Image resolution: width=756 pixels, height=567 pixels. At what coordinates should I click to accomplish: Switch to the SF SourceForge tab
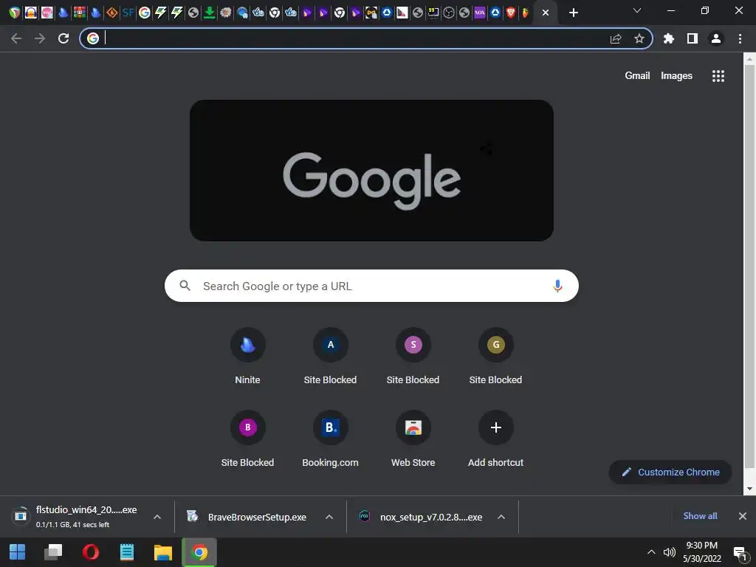point(128,13)
